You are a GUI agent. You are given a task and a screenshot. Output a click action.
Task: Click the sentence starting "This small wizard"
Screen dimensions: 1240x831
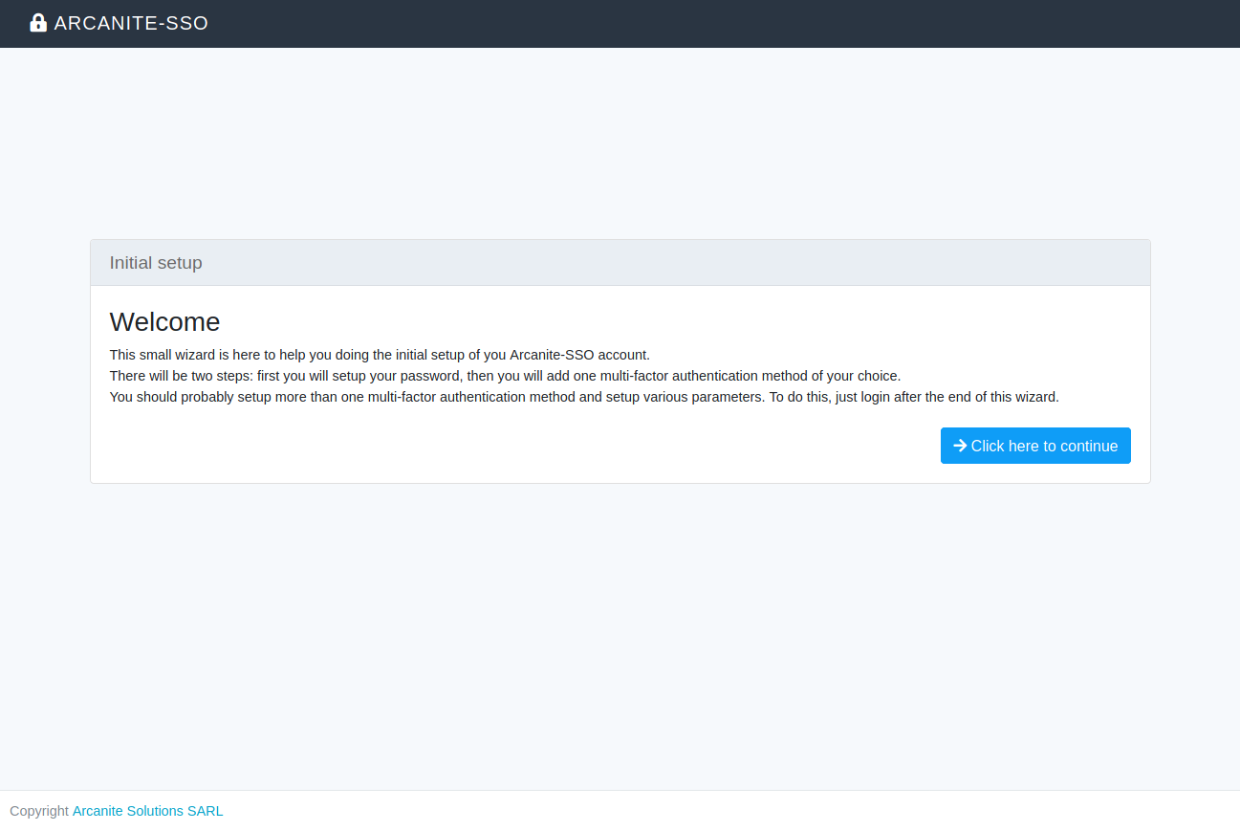(x=380, y=355)
